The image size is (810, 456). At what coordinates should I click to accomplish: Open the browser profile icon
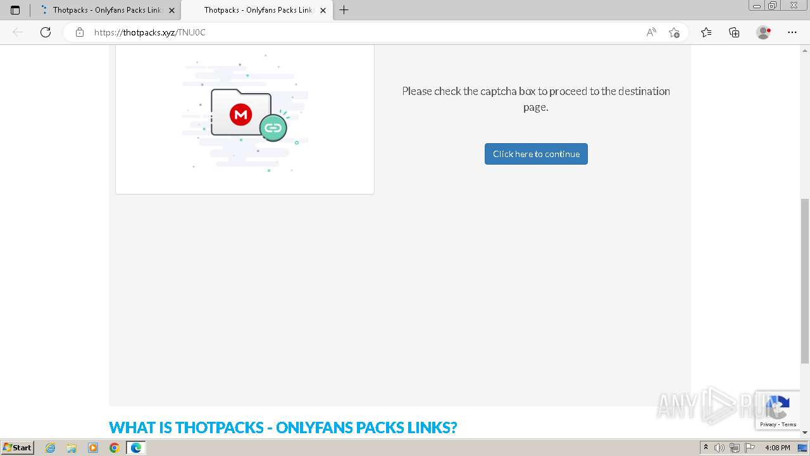click(x=764, y=32)
